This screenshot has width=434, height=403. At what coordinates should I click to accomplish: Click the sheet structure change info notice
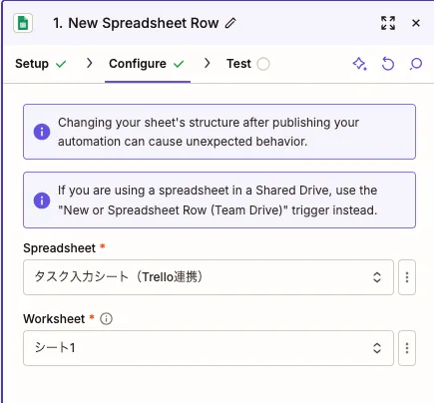pos(219,132)
